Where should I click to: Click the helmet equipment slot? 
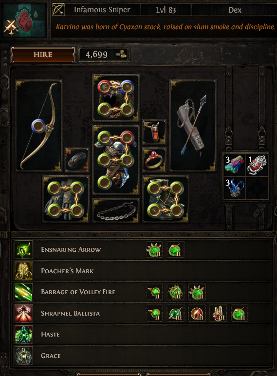(116, 97)
